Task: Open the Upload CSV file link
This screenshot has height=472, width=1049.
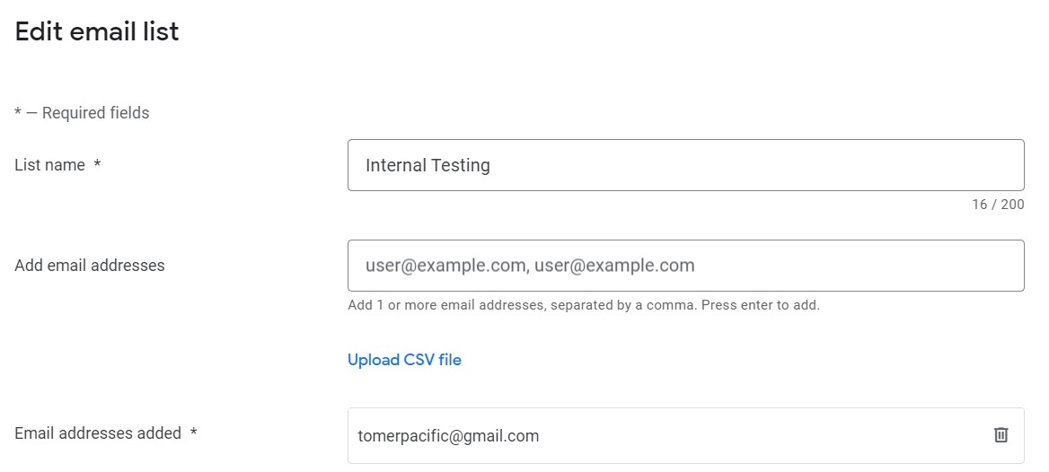Action: (404, 360)
